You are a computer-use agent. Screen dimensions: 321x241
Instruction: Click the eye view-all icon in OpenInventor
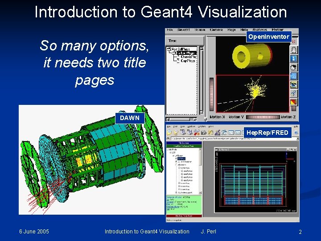coord(293,85)
